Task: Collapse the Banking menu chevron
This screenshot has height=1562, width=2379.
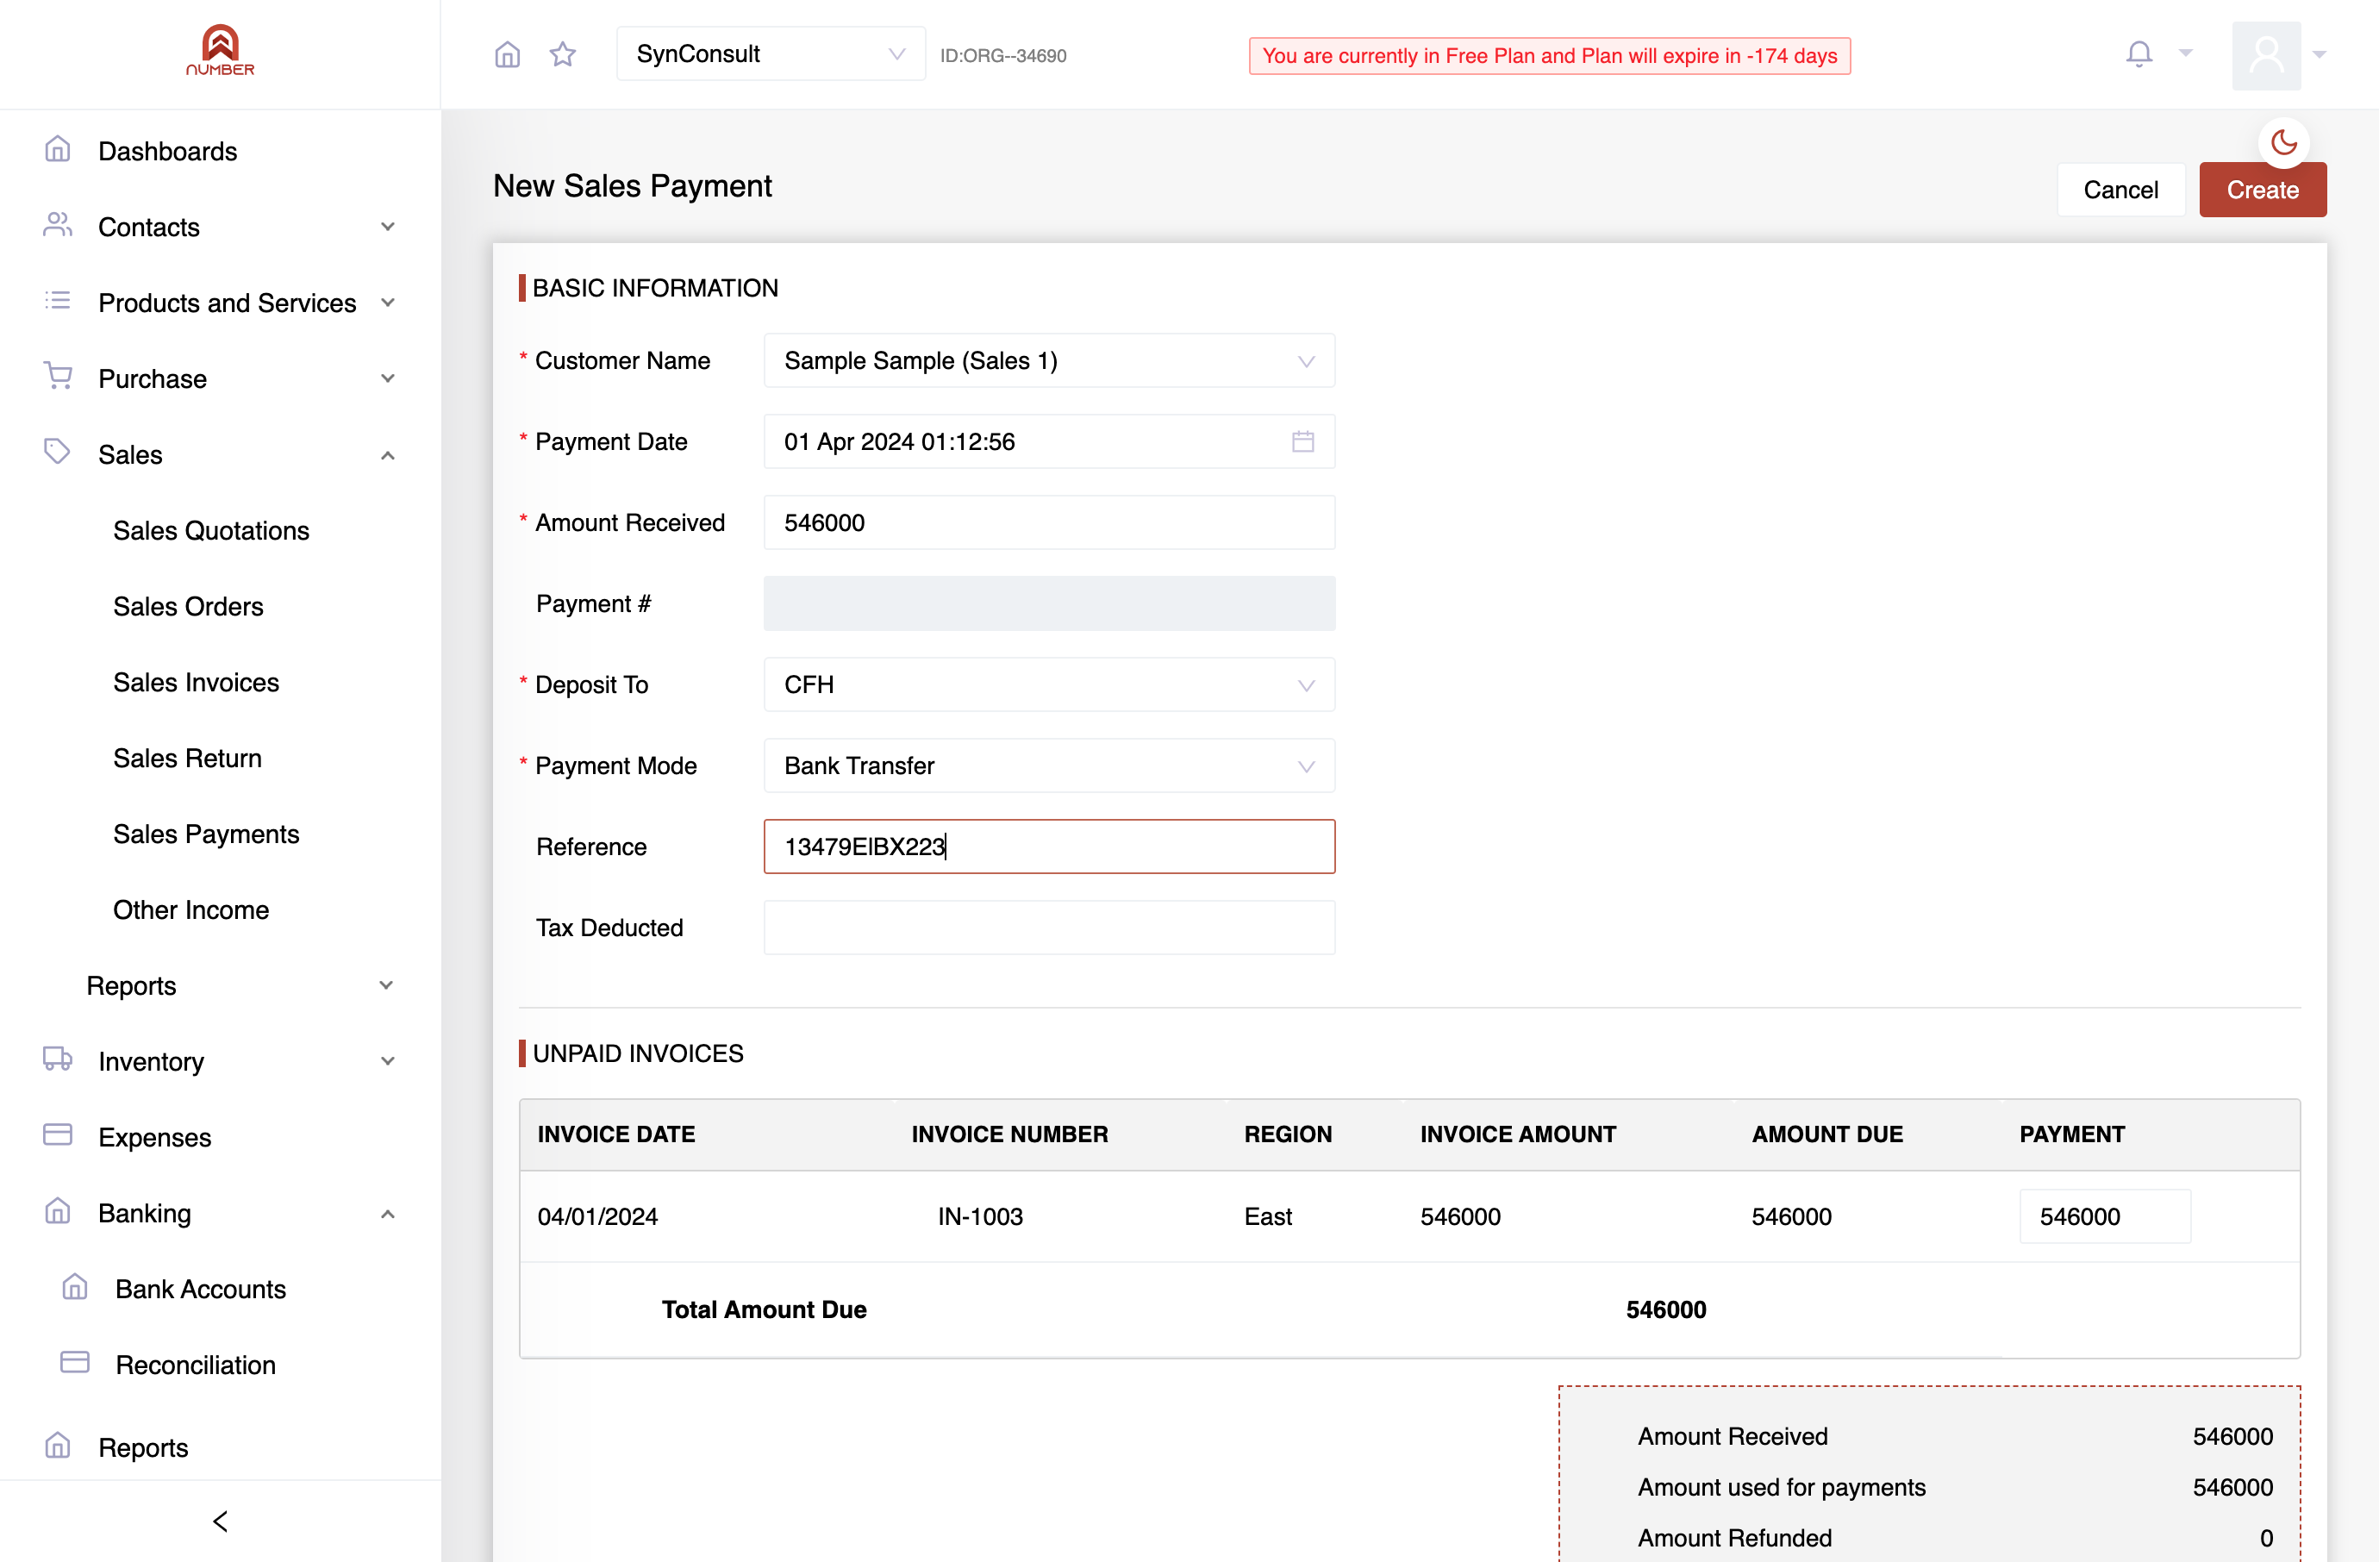Action: 388,1215
